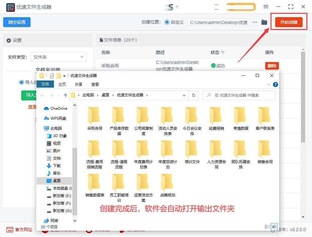Select 下载 in the navigation pane
Viewport: 312px width, 237px height.
pos(57,166)
